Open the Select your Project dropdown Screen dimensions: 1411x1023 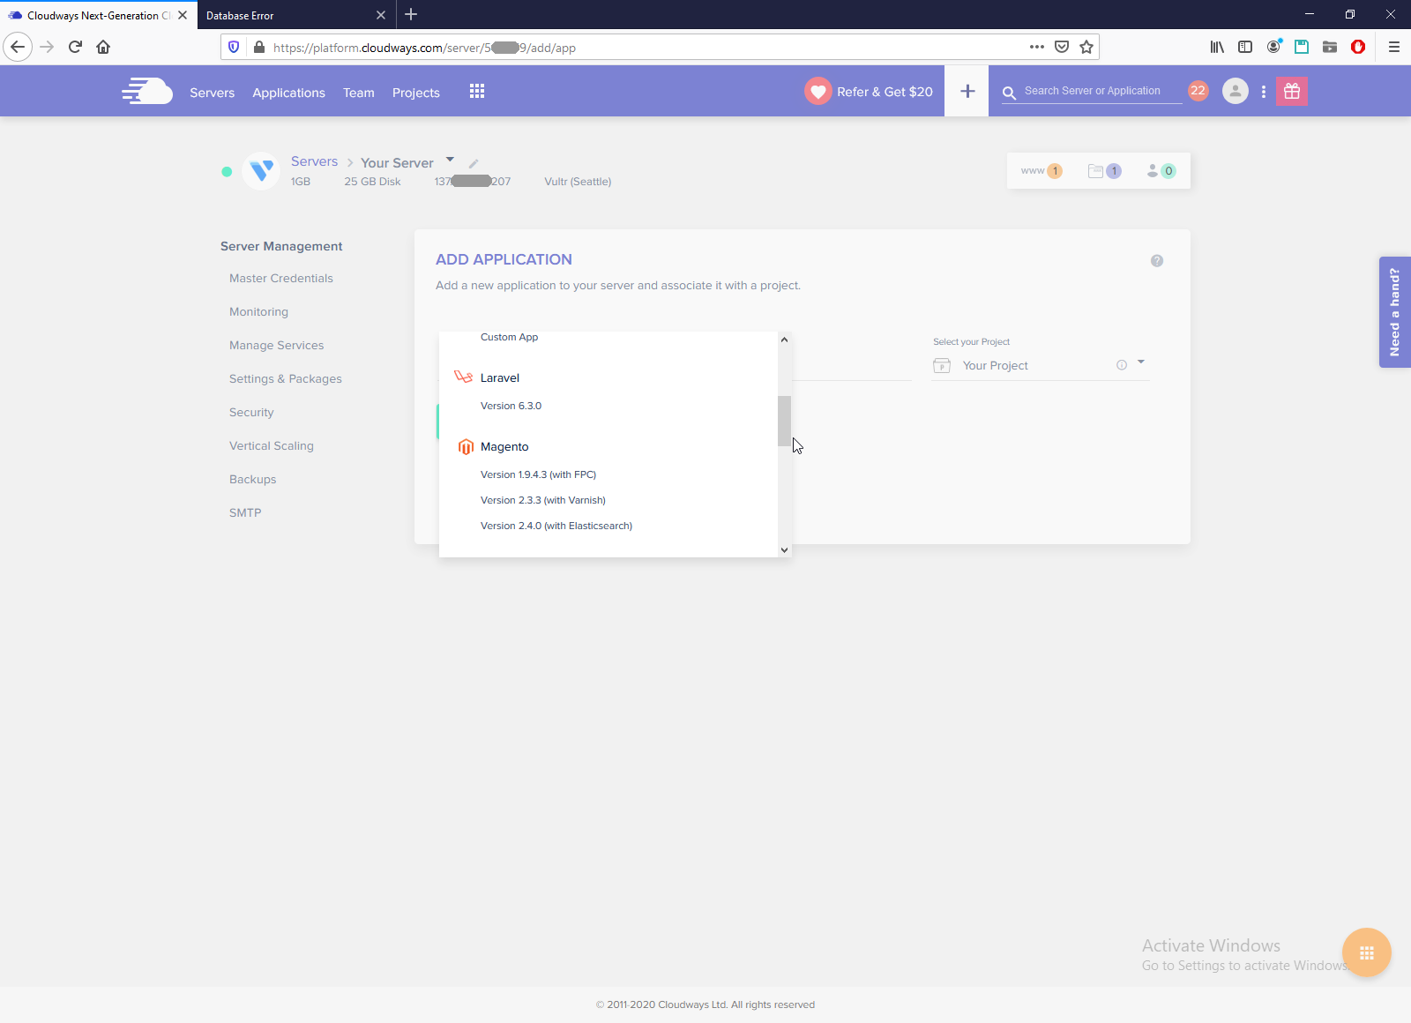(x=1041, y=365)
